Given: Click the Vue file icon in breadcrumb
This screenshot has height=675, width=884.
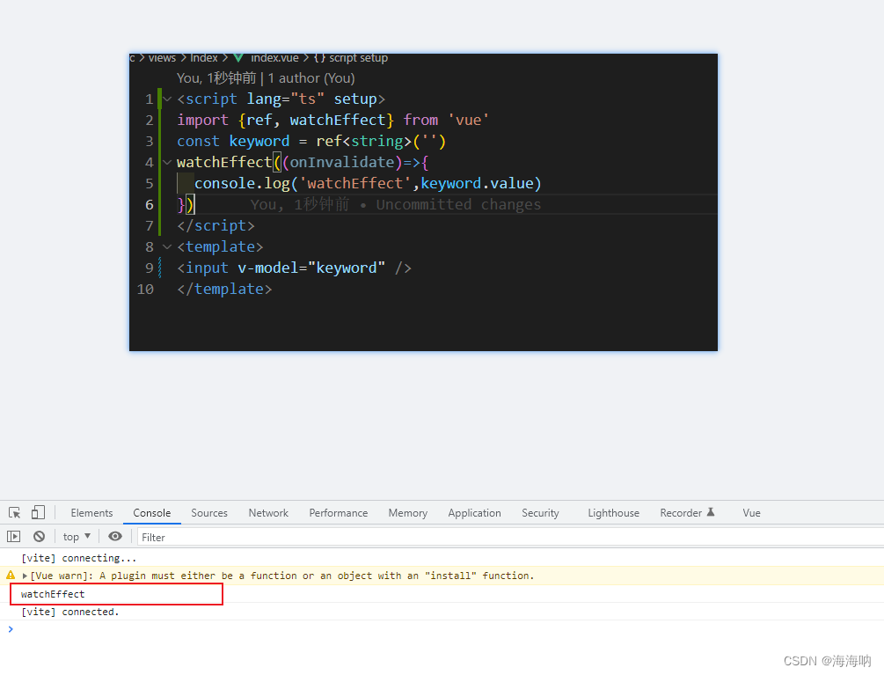Looking at the screenshot, I should 238,58.
